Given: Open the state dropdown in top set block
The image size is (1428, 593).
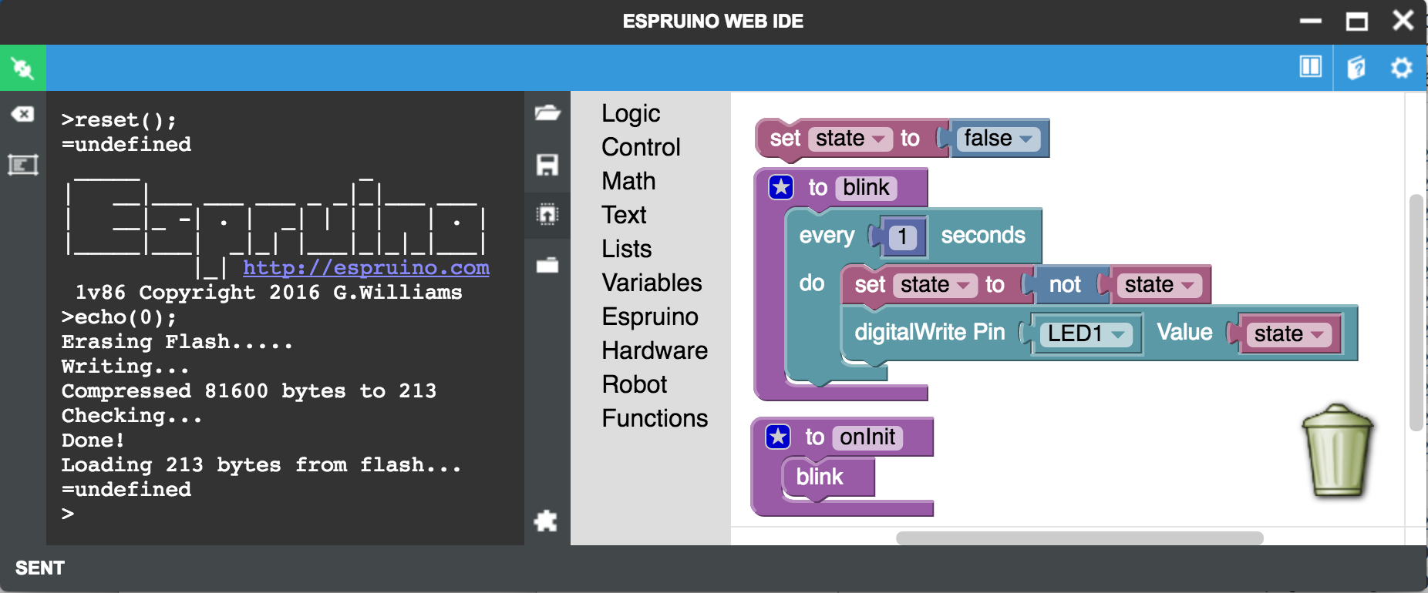Looking at the screenshot, I should point(850,139).
